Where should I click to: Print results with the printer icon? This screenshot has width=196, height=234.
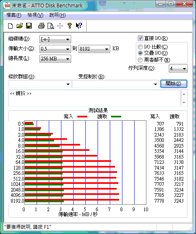[41, 26]
